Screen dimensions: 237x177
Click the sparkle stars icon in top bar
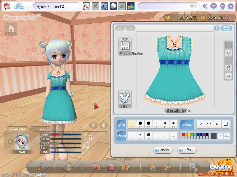click(205, 6)
